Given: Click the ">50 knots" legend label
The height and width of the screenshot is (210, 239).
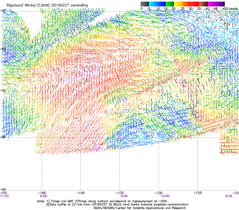Looking at the screenshot, I should click(x=230, y=9).
